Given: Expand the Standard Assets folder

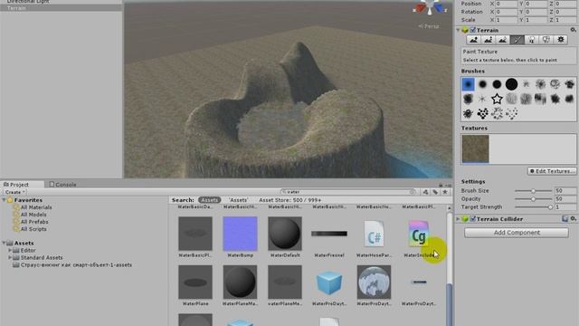Looking at the screenshot, I should pyautogui.click(x=10, y=257).
